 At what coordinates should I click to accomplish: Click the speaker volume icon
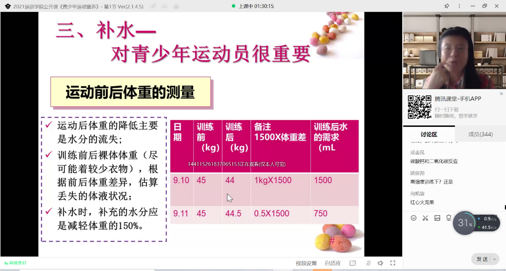click(380, 263)
